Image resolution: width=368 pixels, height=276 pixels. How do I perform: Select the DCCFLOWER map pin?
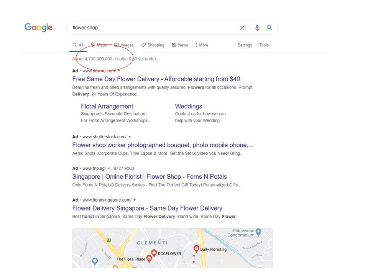click(x=154, y=253)
